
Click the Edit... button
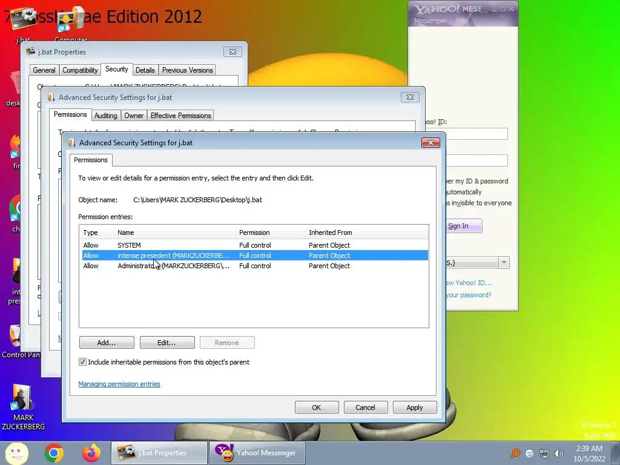tap(167, 343)
